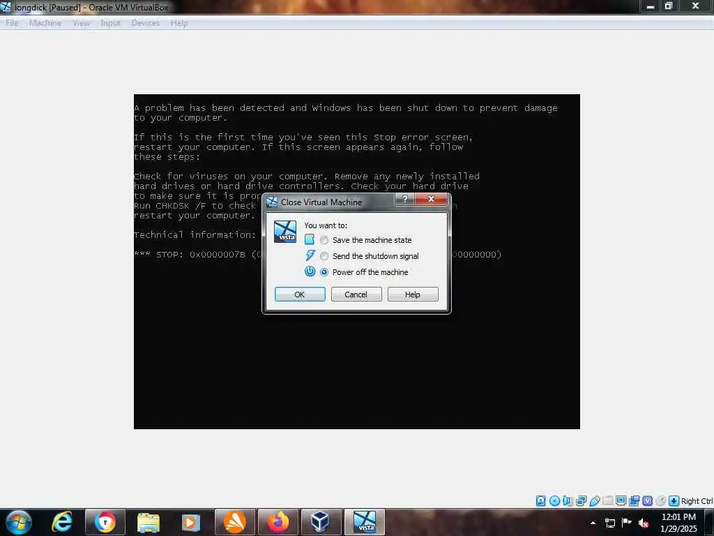The height and width of the screenshot is (536, 714).
Task: Click the VirtualBox icon in window title bar
Action: pyautogui.click(x=6, y=7)
